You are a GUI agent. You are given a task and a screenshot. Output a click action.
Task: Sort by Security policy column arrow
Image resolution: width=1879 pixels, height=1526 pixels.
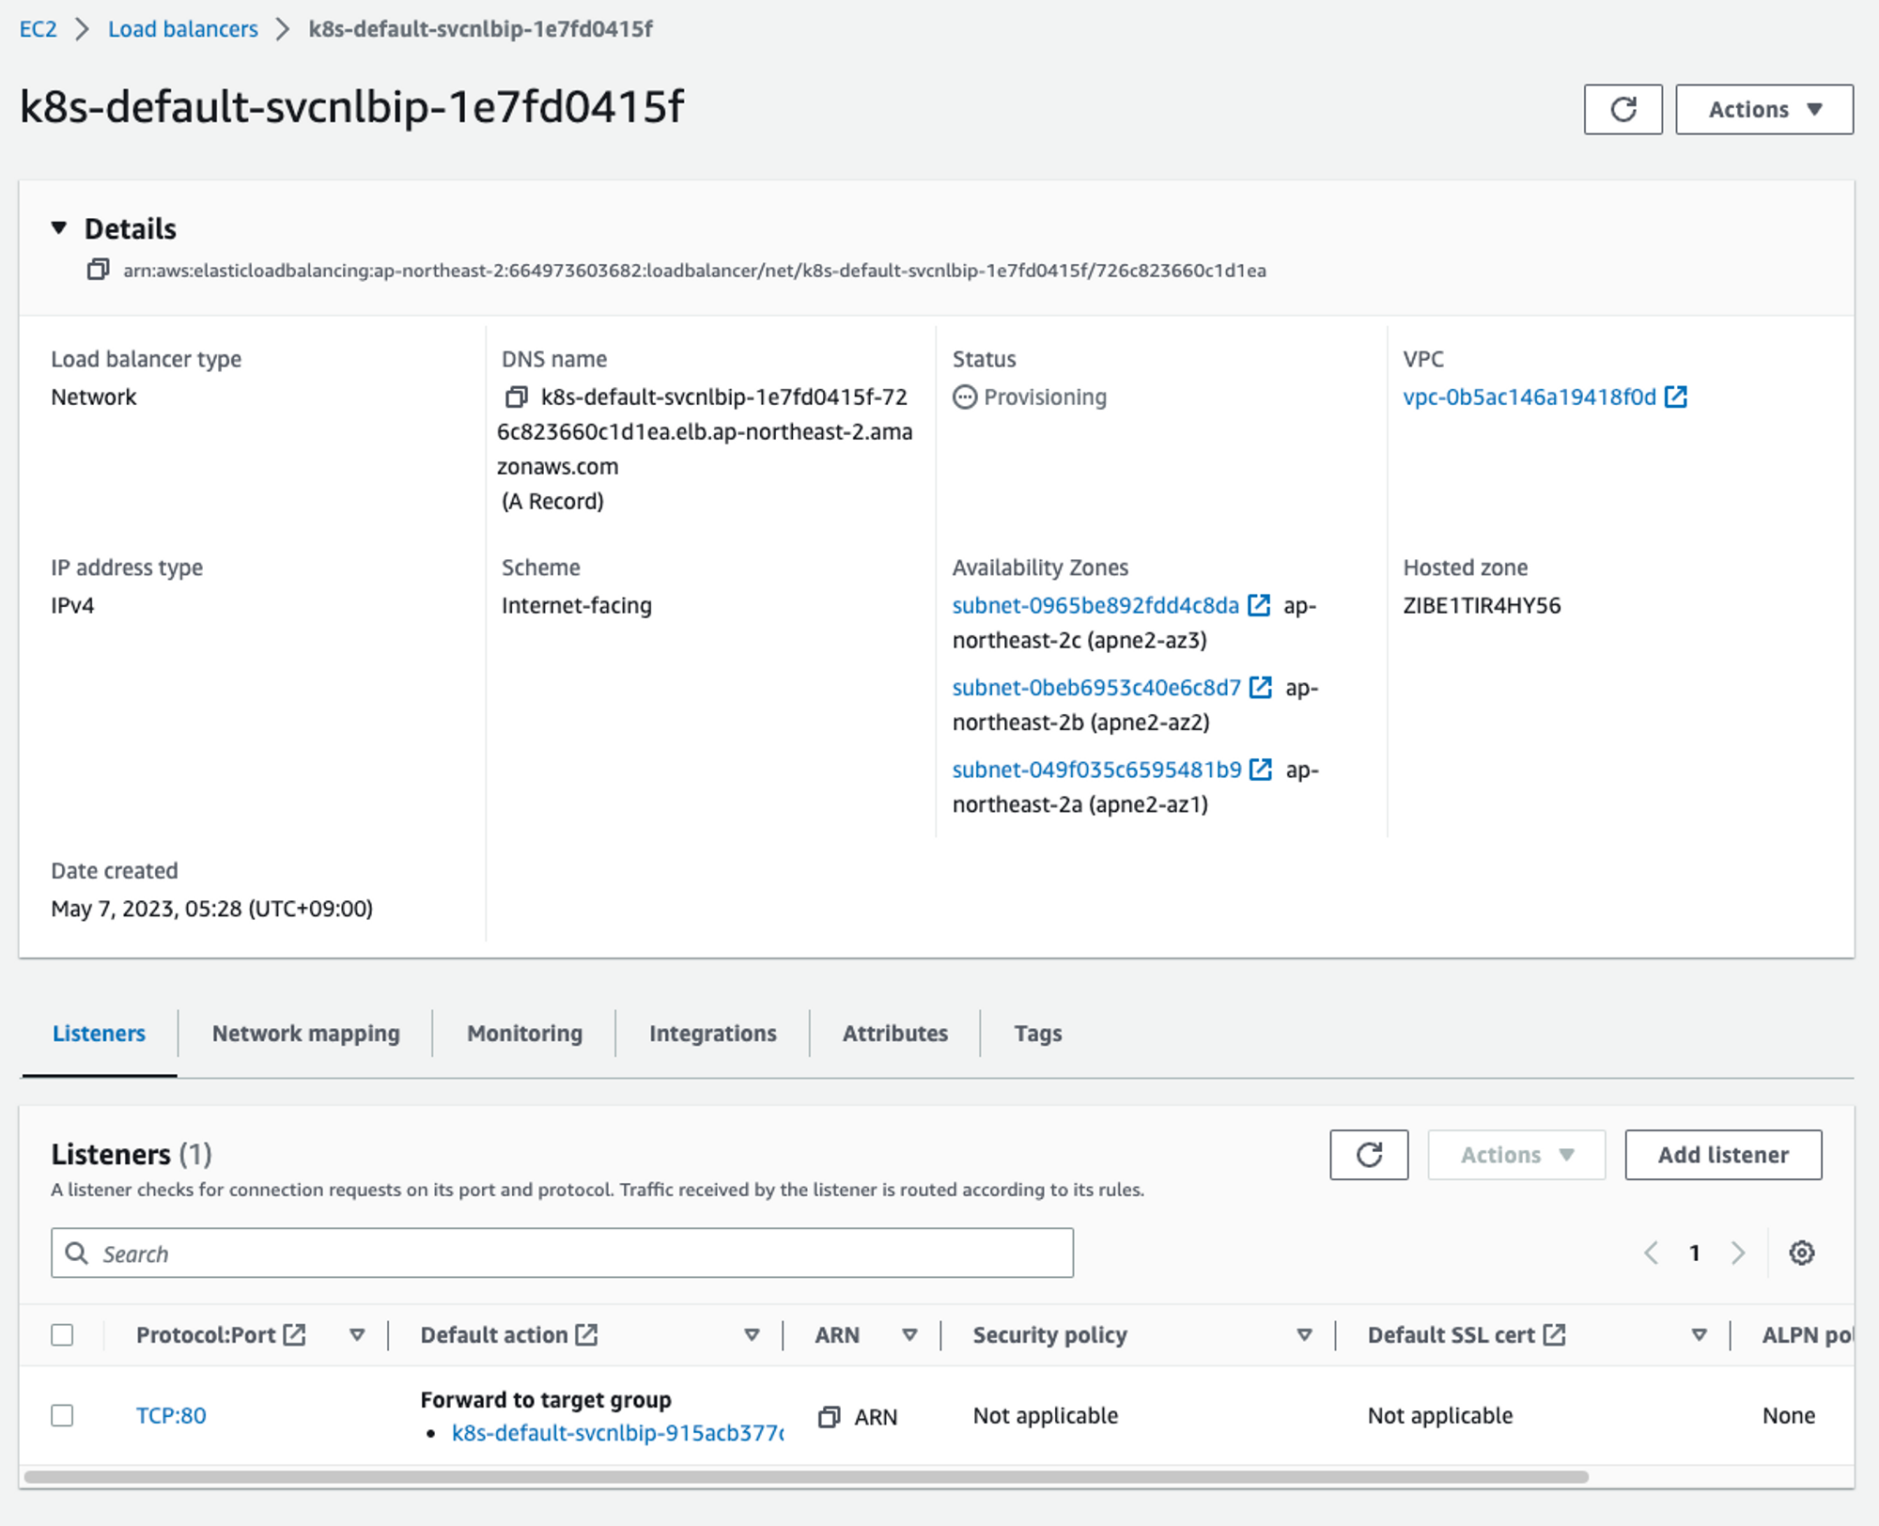tap(1304, 1335)
